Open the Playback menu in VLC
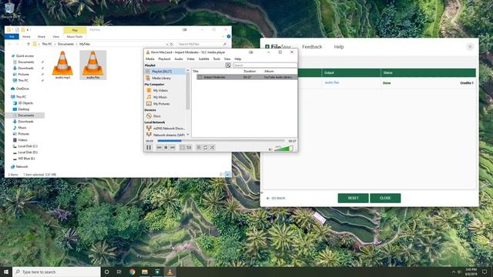This screenshot has width=493, height=277. point(164,58)
